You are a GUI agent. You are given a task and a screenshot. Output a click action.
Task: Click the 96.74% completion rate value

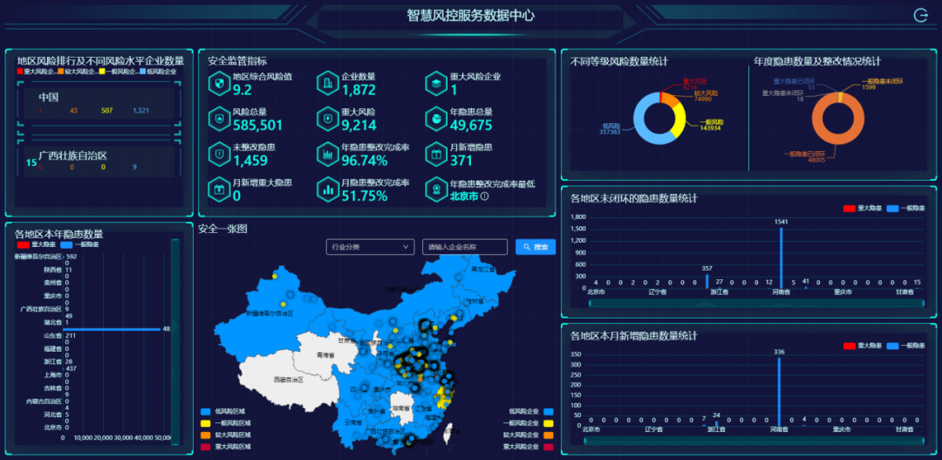pos(364,161)
